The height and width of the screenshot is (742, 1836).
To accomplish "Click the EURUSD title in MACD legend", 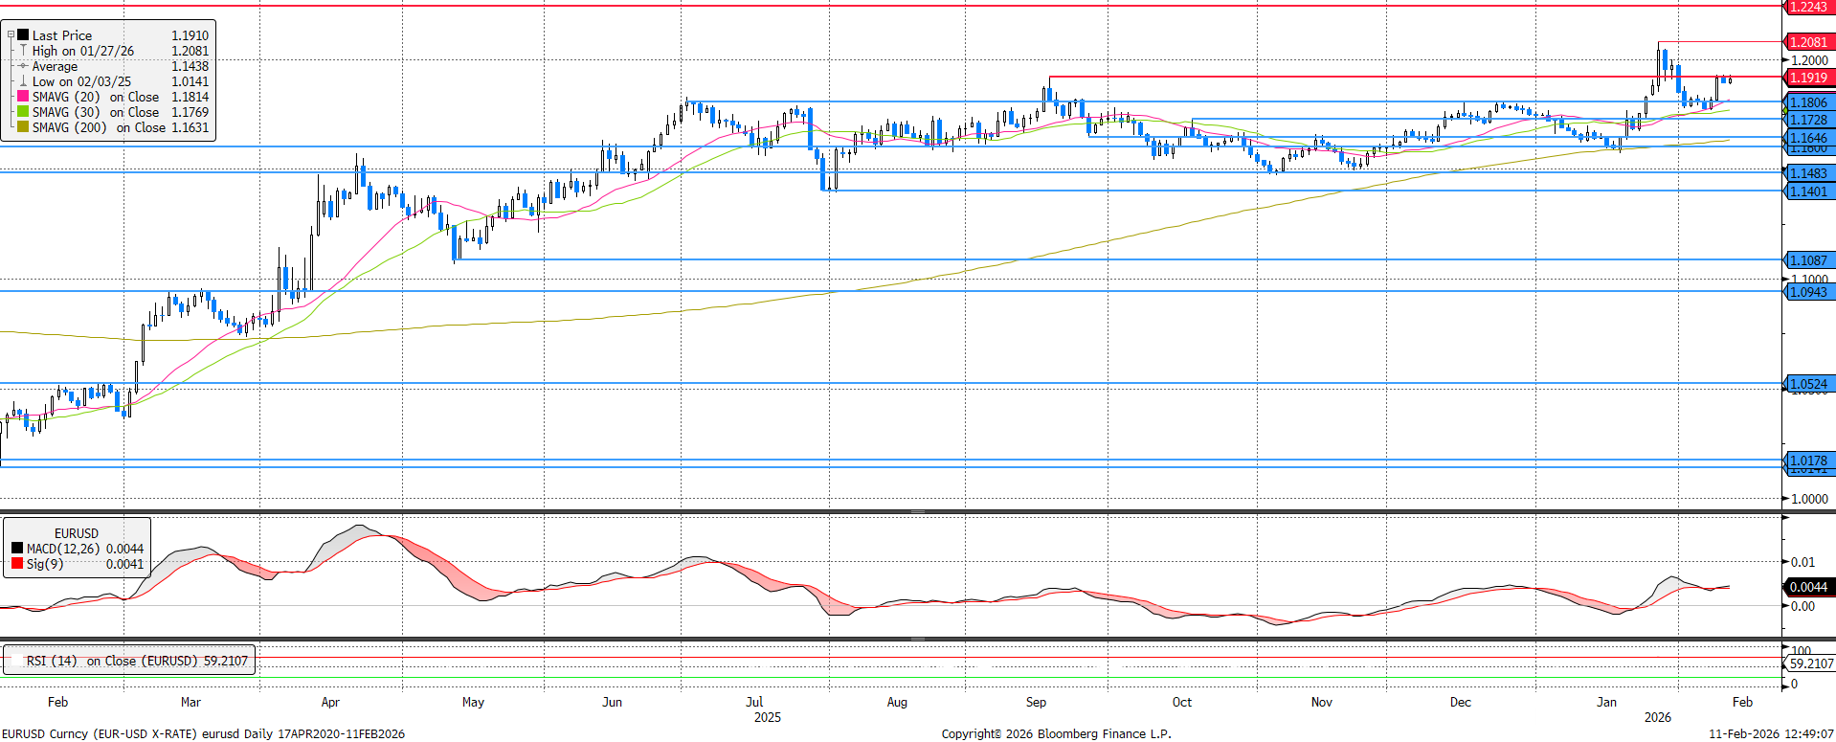I will coord(77,533).
